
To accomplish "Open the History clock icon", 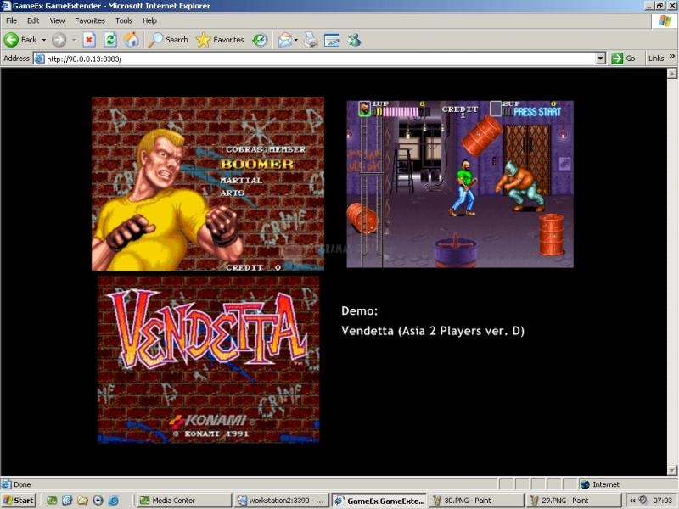I will coord(260,40).
